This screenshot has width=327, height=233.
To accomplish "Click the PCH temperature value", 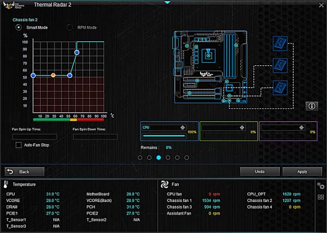I will [133, 207].
